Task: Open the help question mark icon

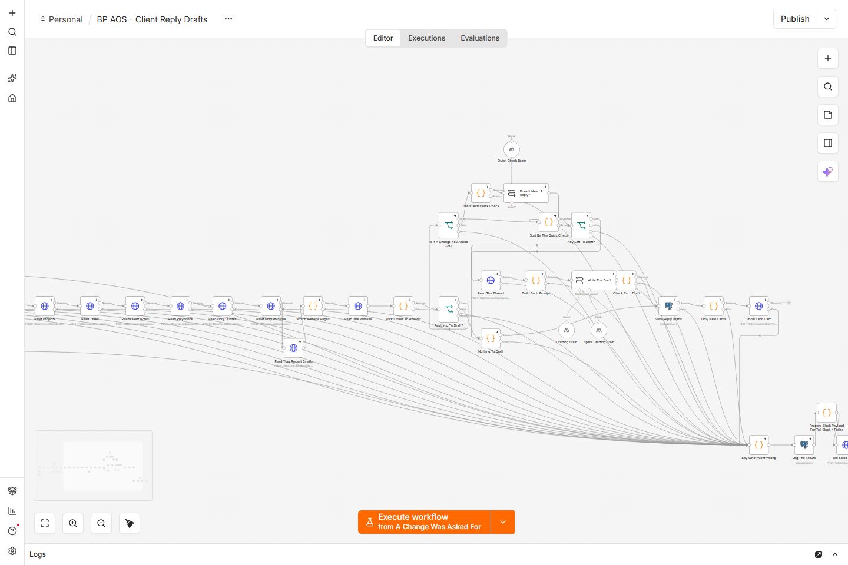Action: click(x=12, y=531)
